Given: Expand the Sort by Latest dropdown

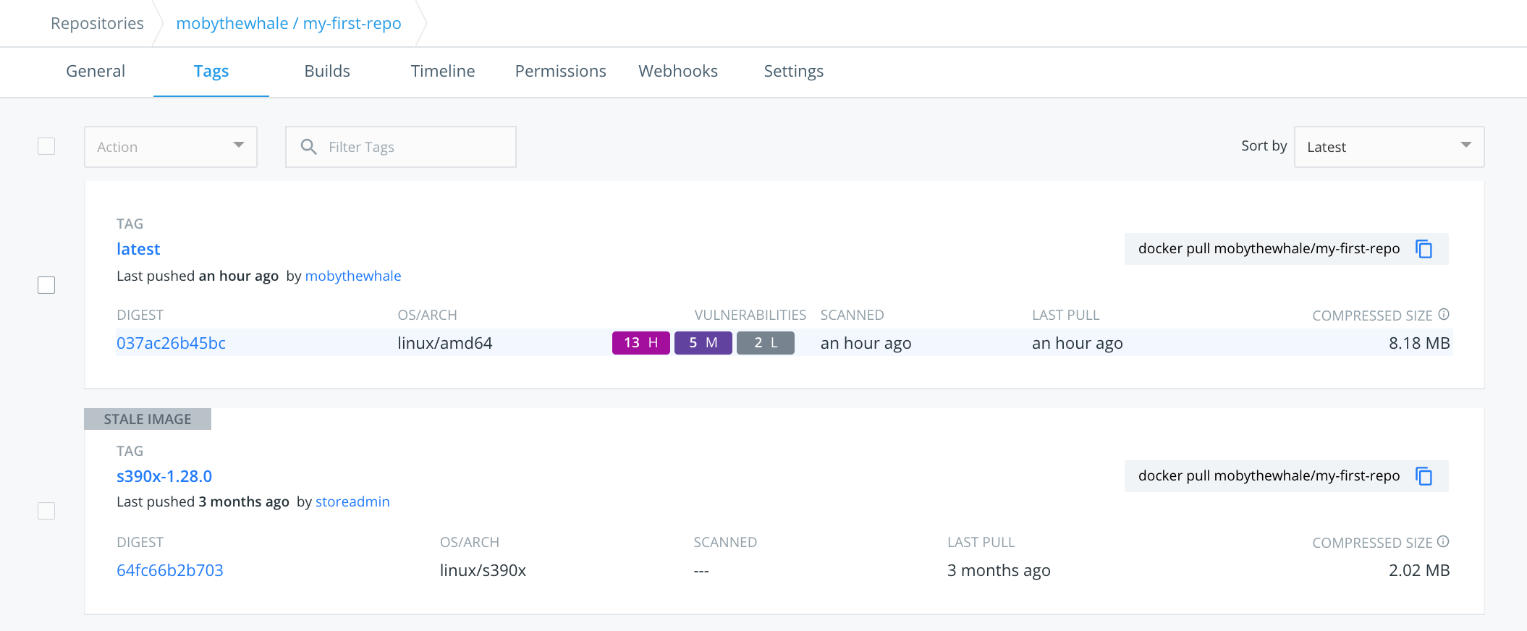Looking at the screenshot, I should pyautogui.click(x=1388, y=147).
